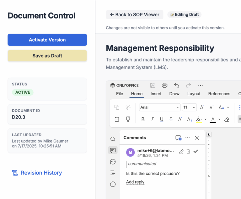
Task: Edit the comment with pencil icon
Action: [x=181, y=151]
